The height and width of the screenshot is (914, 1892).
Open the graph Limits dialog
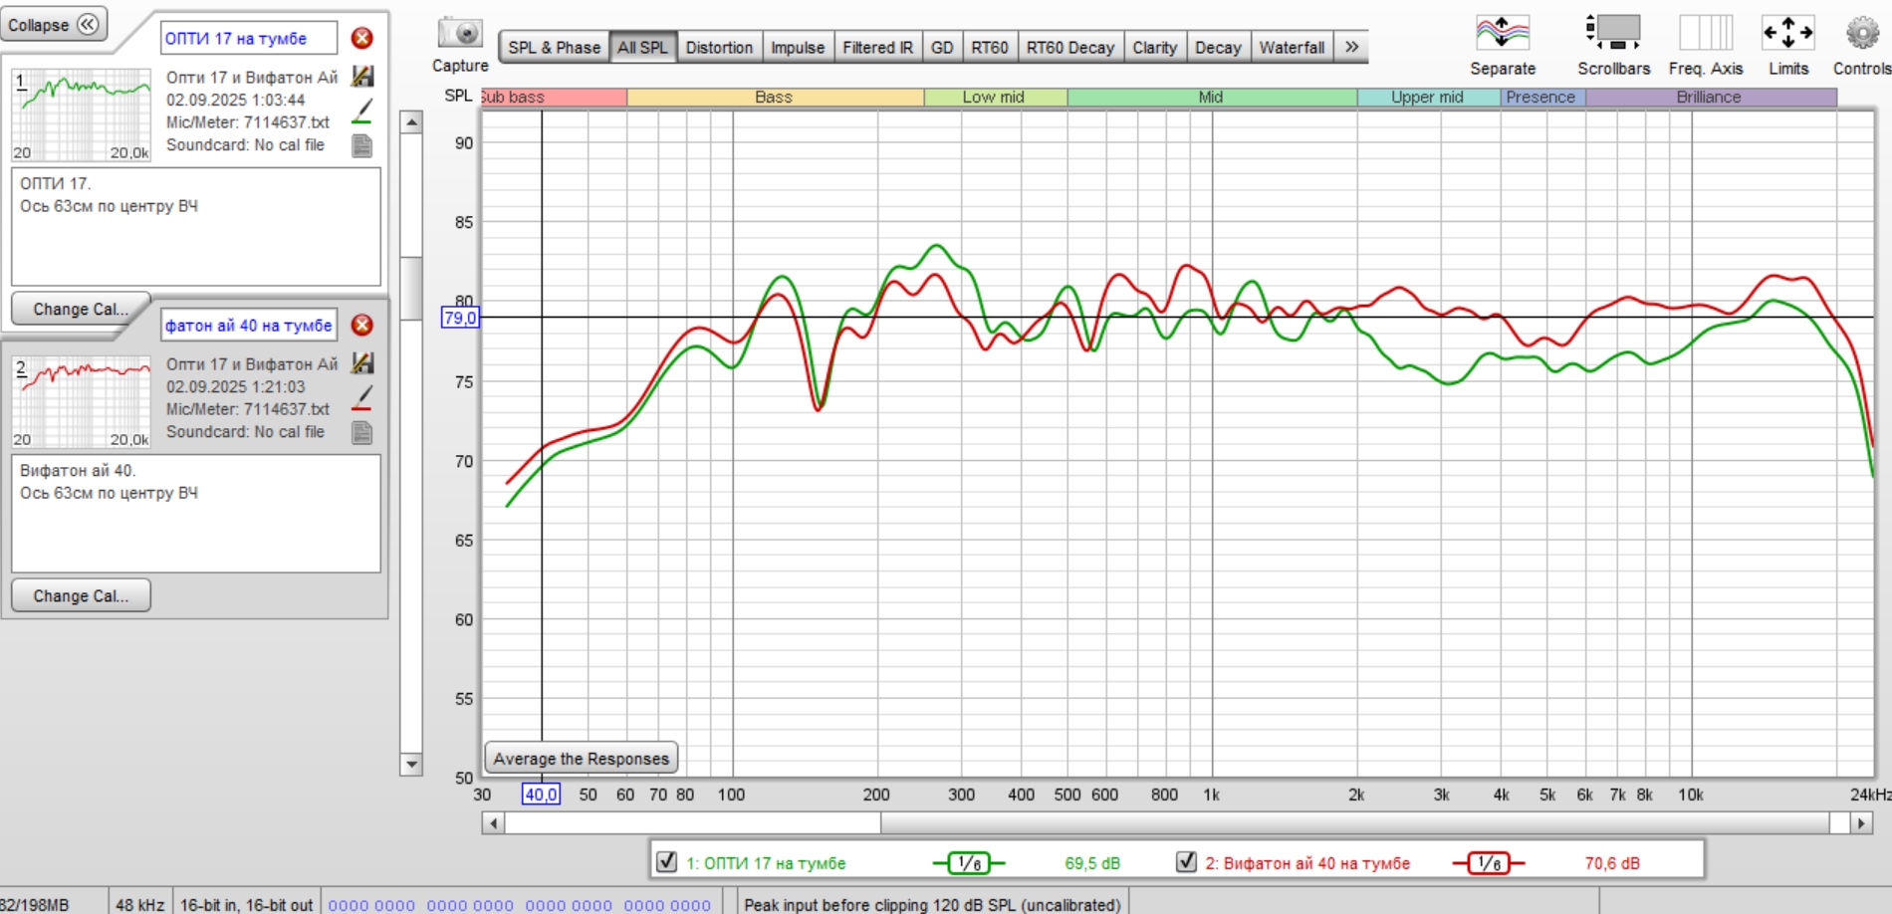[x=1788, y=33]
